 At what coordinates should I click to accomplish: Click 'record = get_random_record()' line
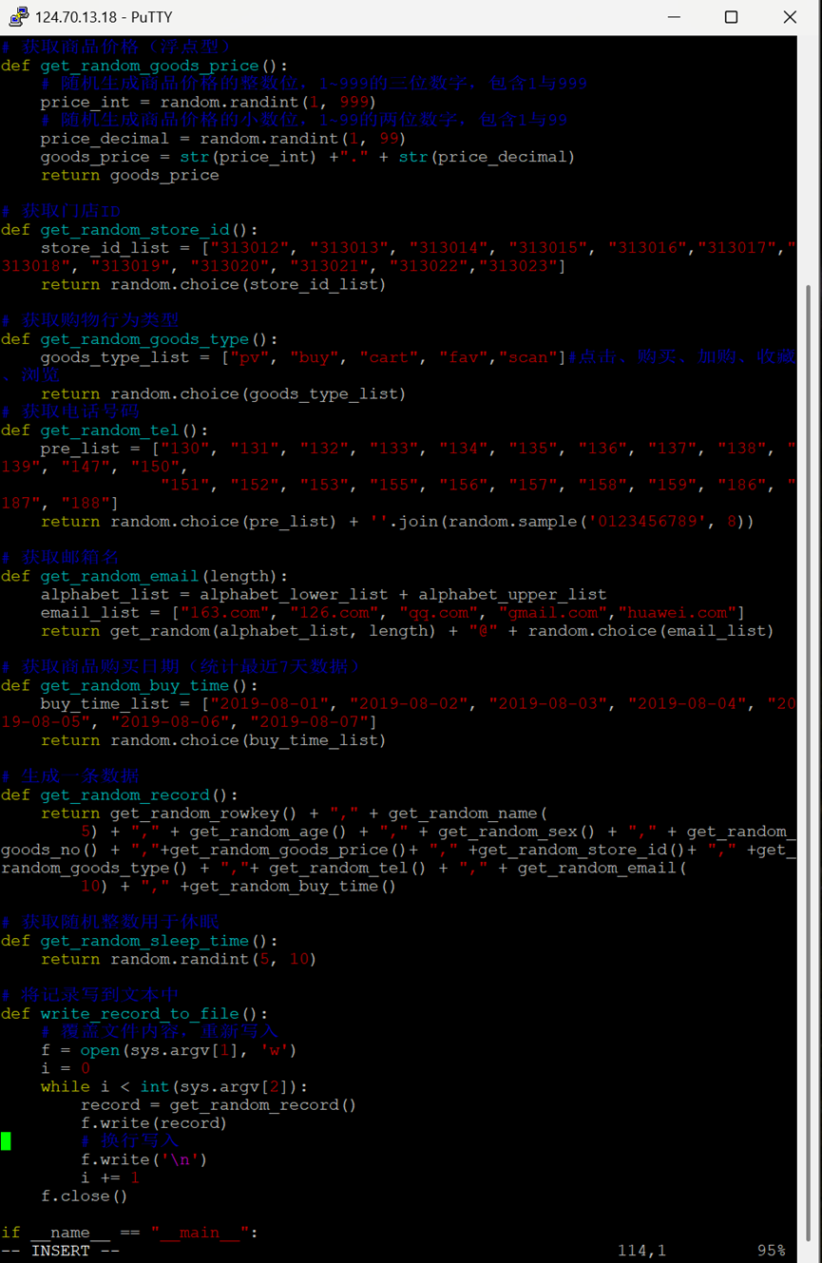pos(219,1105)
